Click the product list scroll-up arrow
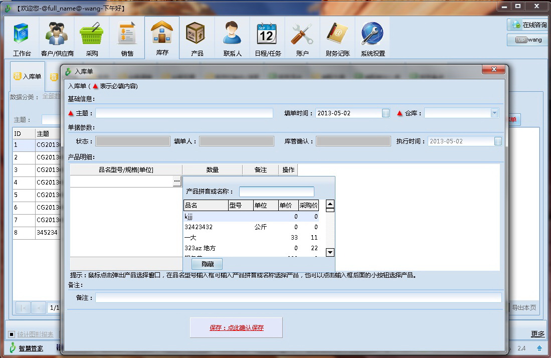This screenshot has height=358, width=551. coord(330,204)
